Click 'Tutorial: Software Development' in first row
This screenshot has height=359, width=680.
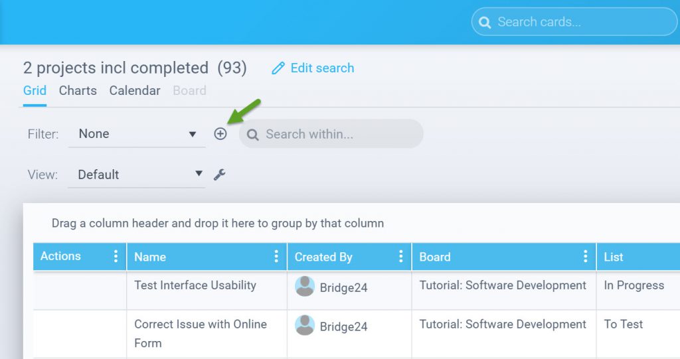(503, 285)
